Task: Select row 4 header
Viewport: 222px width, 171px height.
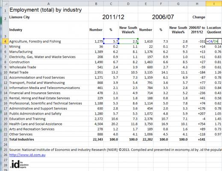Action: click(x=6, y=41)
